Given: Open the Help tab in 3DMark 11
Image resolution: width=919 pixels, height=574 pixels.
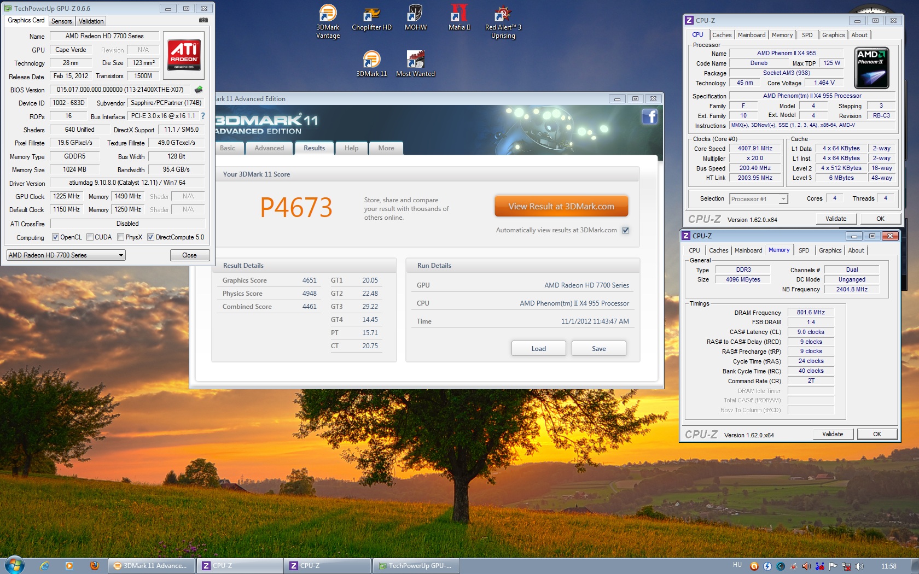Looking at the screenshot, I should (x=351, y=148).
